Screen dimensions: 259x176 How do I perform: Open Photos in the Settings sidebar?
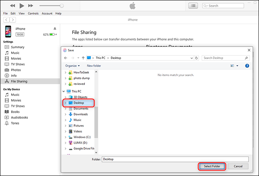[16, 70]
